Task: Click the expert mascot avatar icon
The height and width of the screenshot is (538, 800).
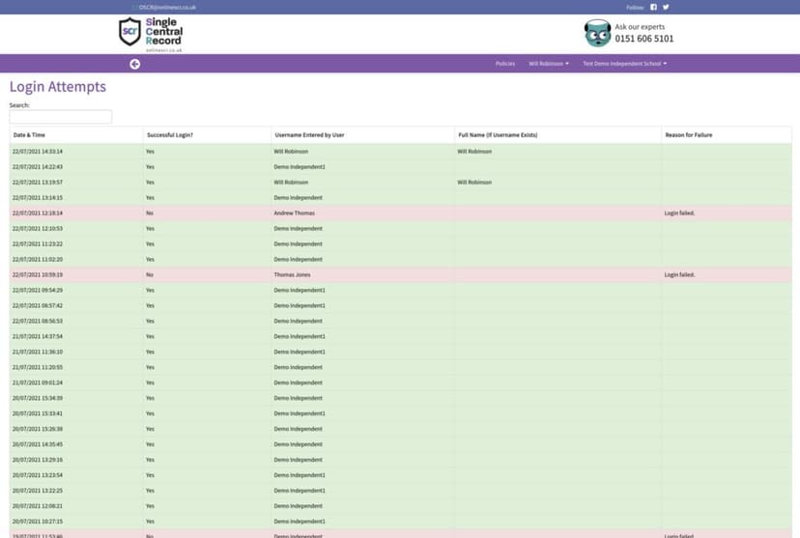Action: (597, 34)
